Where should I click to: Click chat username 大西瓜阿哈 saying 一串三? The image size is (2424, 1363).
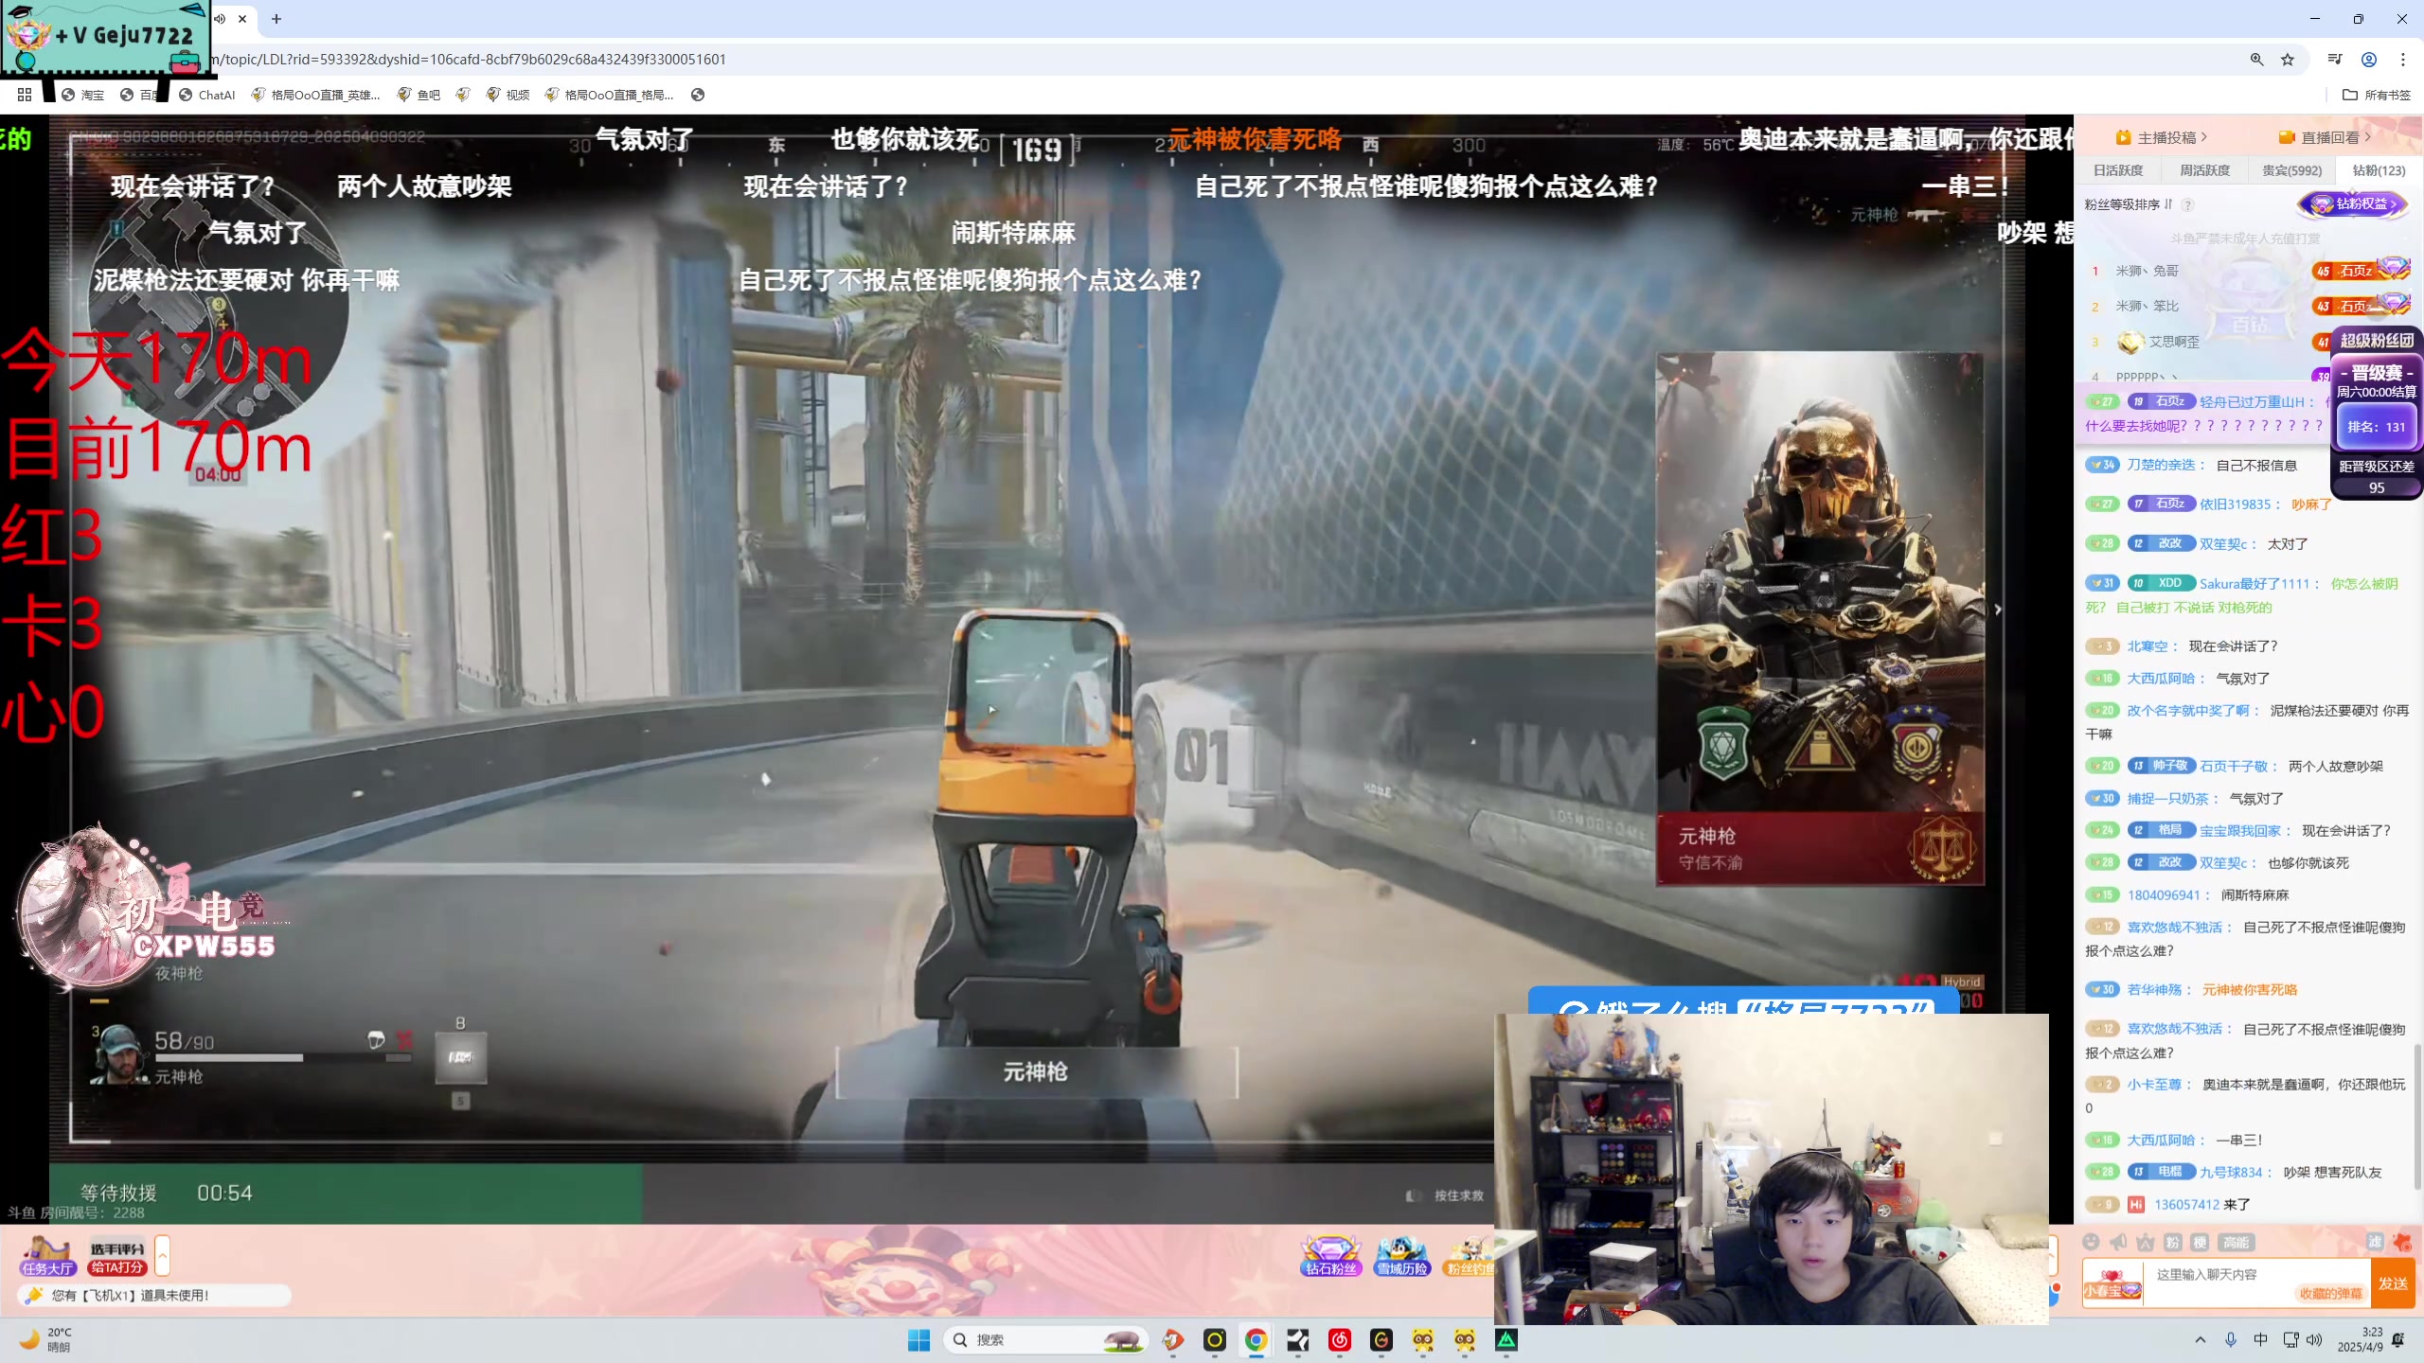click(x=2161, y=1141)
